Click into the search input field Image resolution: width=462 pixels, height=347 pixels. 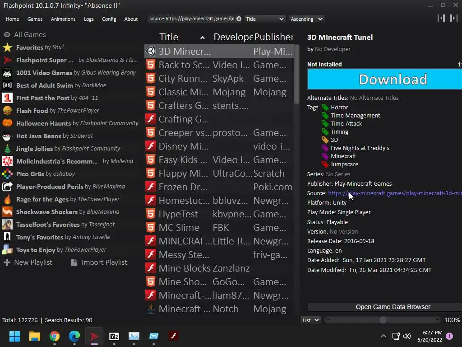point(191,19)
